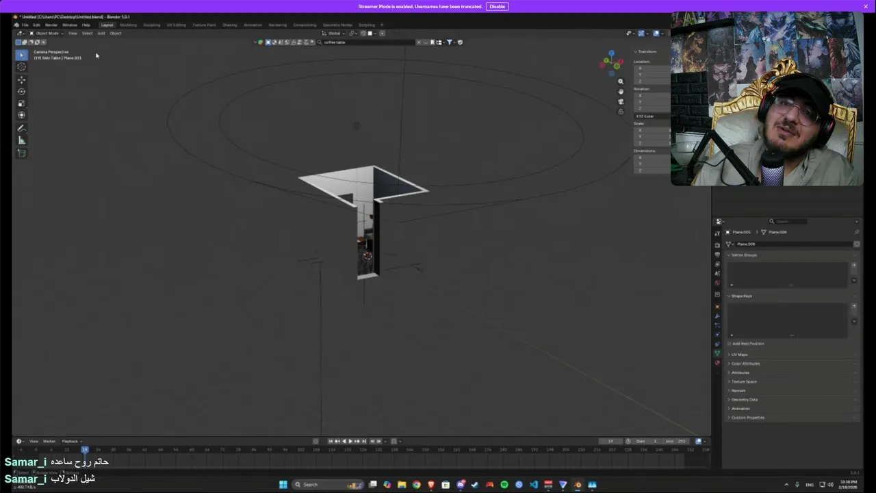The height and width of the screenshot is (493, 876).
Task: Toggle camera view icon in viewport
Action: [621, 101]
